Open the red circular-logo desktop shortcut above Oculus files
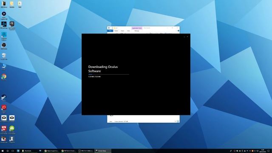 4,109
